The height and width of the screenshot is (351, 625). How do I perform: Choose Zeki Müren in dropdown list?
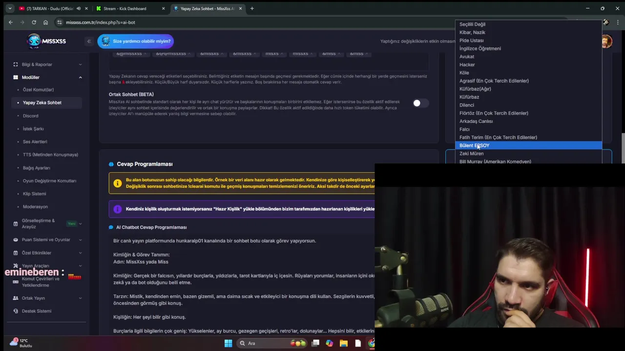(x=529, y=154)
